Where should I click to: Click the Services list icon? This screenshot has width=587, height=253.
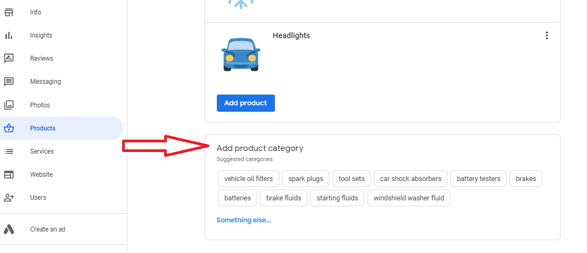(9, 151)
